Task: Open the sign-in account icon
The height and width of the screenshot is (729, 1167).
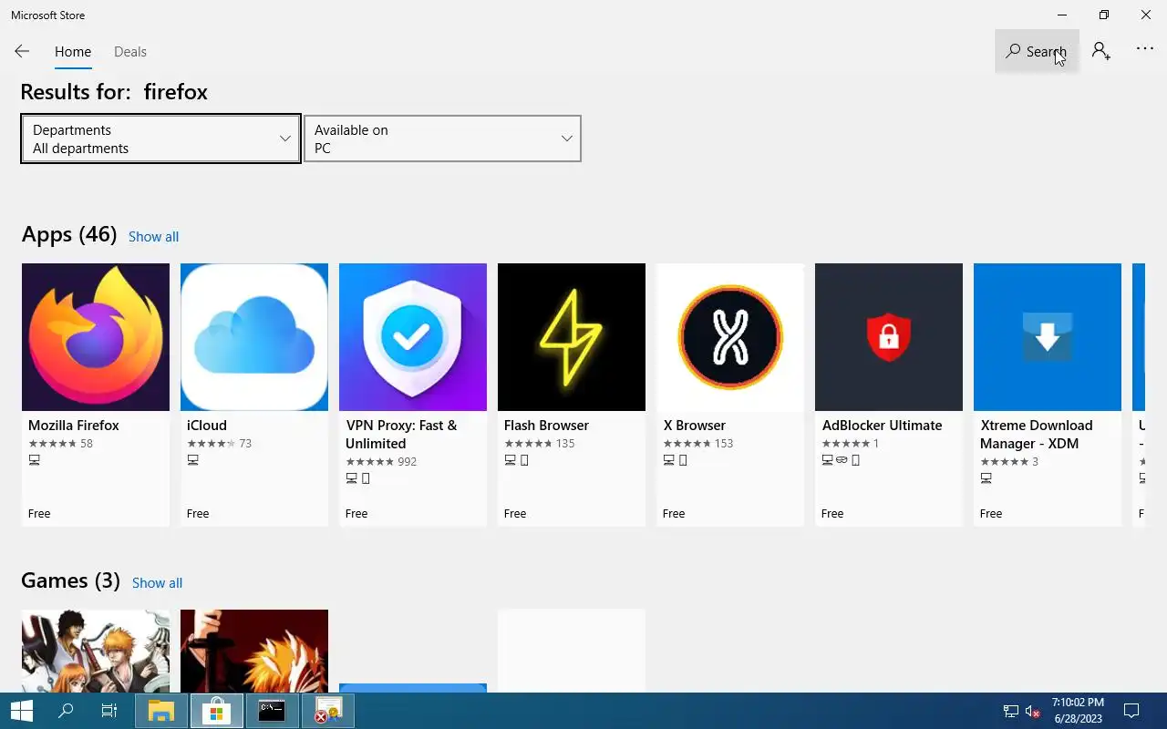Action: 1101,51
